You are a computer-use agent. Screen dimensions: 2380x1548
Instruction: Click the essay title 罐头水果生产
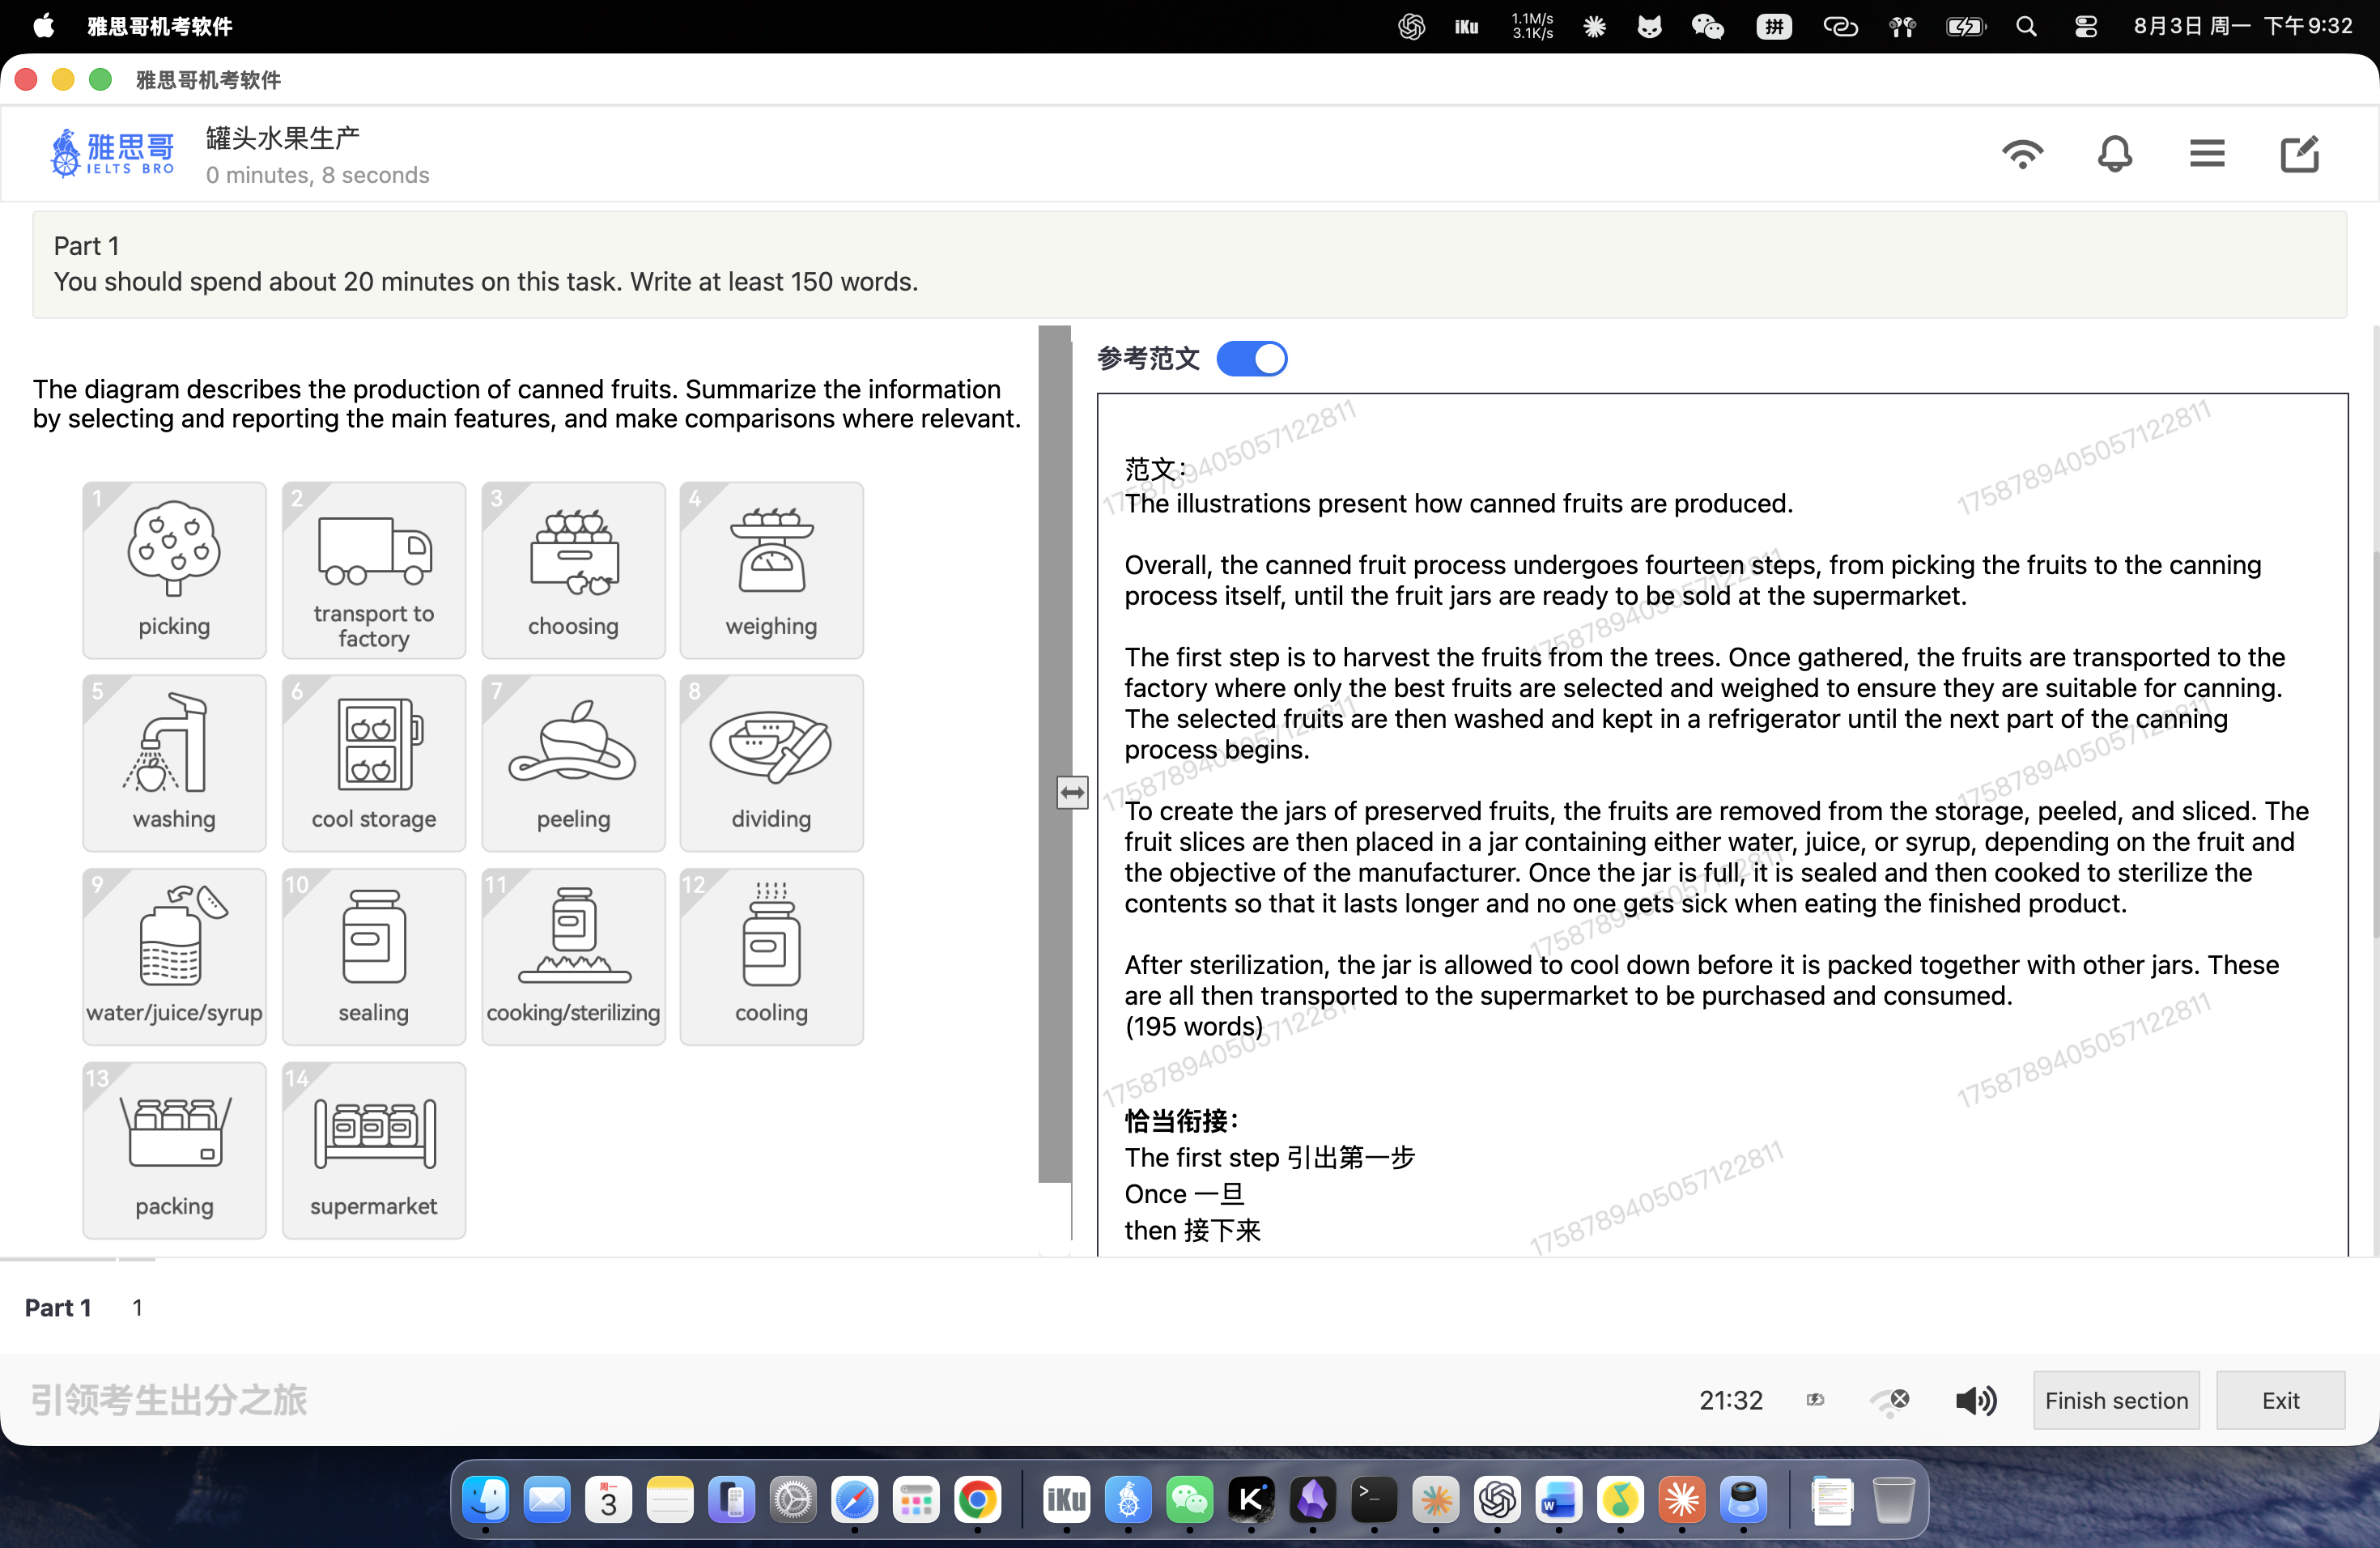283,137
